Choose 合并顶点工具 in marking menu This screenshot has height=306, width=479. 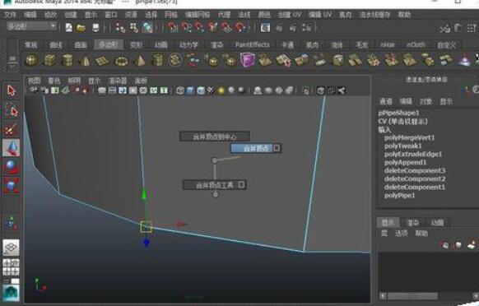tap(211, 185)
